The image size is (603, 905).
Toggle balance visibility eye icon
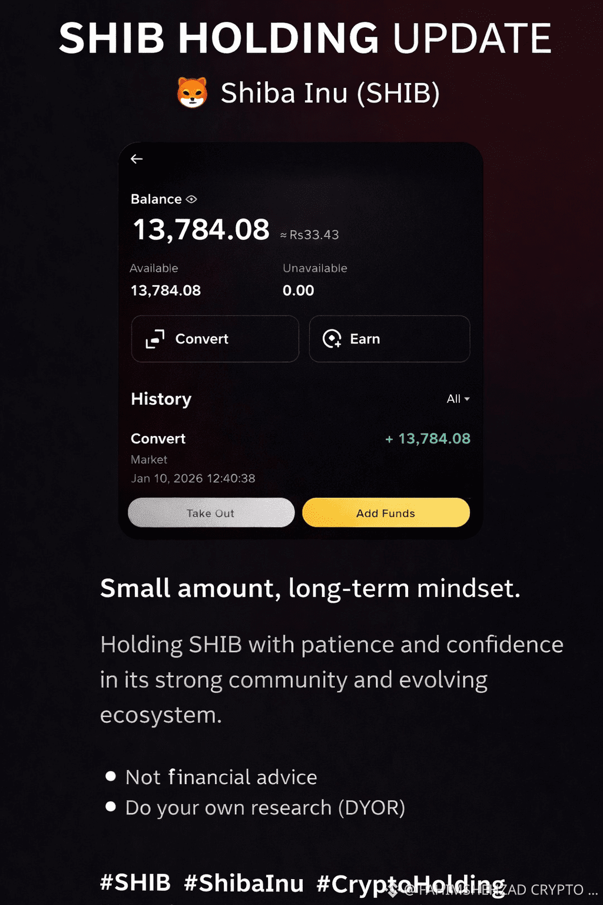[191, 199]
